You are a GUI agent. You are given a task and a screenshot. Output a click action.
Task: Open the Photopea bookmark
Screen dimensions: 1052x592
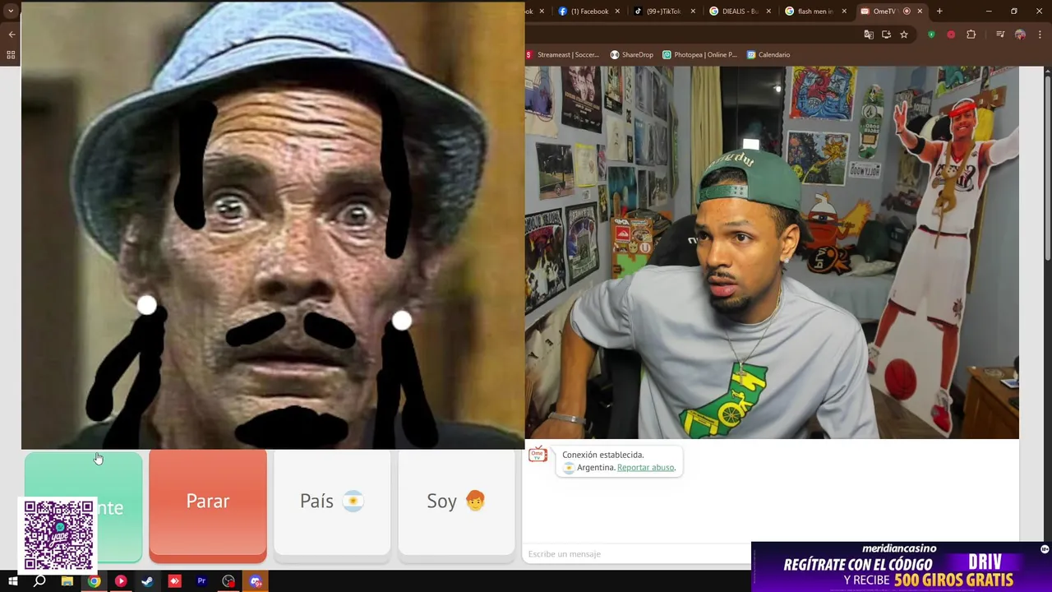coord(699,55)
